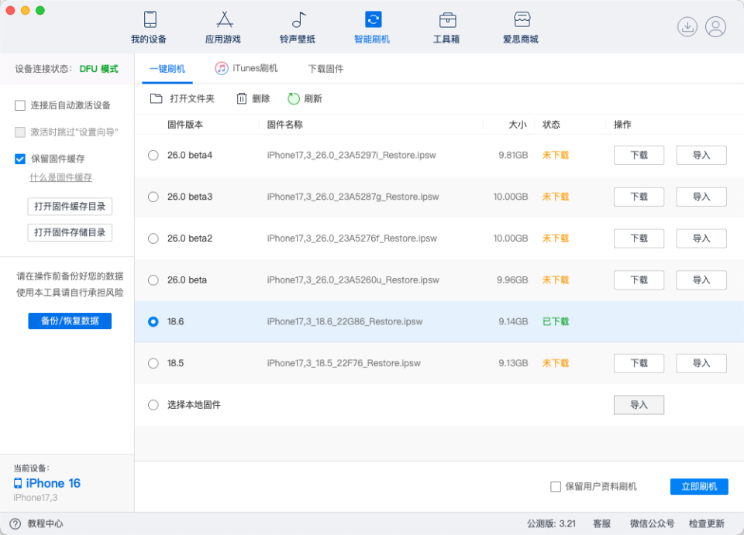This screenshot has width=744, height=535.
Task: Select the 18.6 firmware radio button
Action: coord(153,322)
